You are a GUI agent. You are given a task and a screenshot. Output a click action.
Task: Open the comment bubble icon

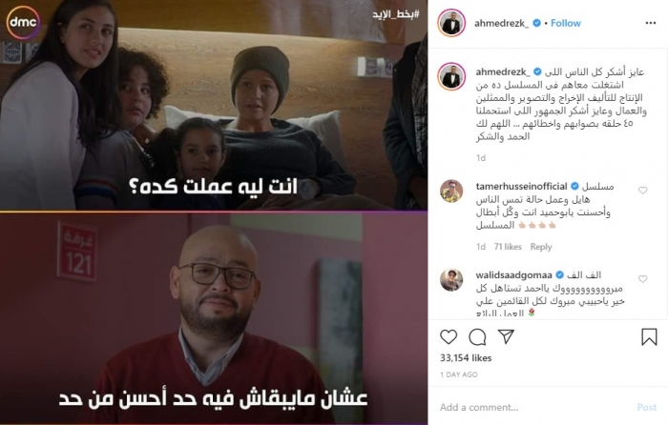click(477, 337)
